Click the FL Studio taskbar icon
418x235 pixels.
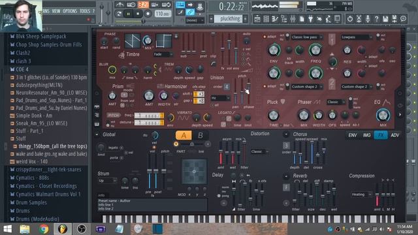63,229
